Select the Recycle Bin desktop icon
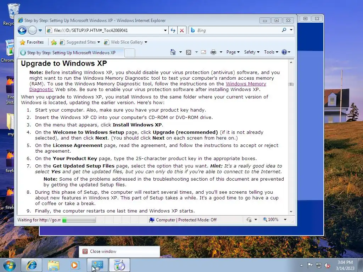The width and height of the screenshot is (363, 272). 9,14
